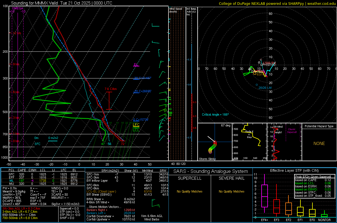Select 'Effective Layer STP (with CIN)' title

coord(294,171)
